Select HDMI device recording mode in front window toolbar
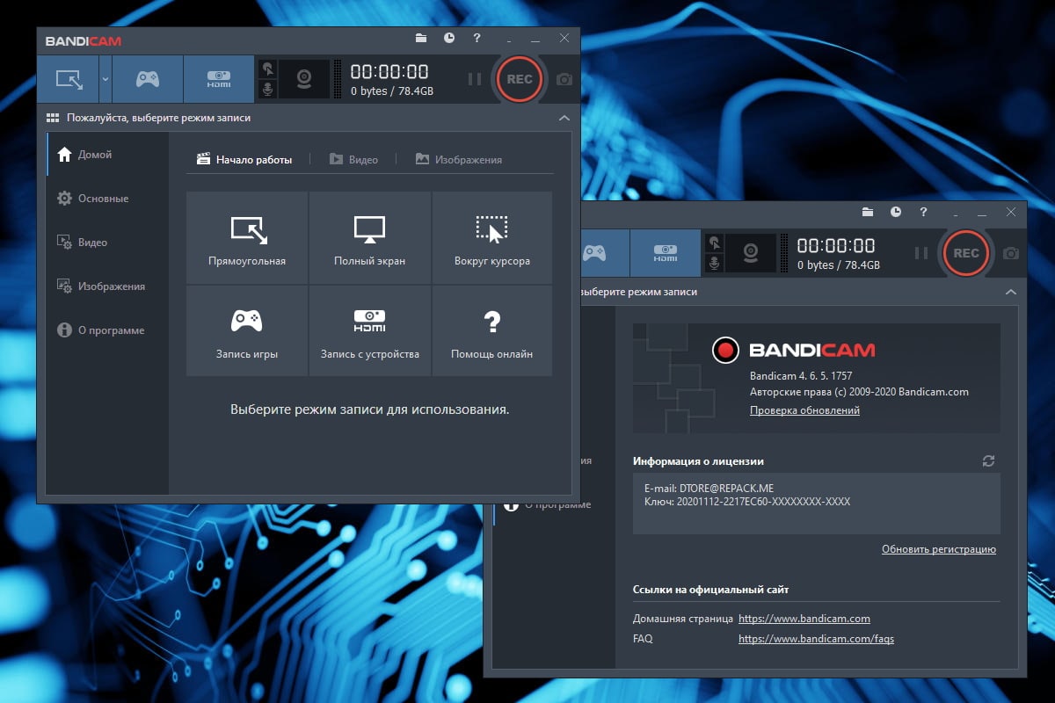1055x703 pixels. pos(219,79)
